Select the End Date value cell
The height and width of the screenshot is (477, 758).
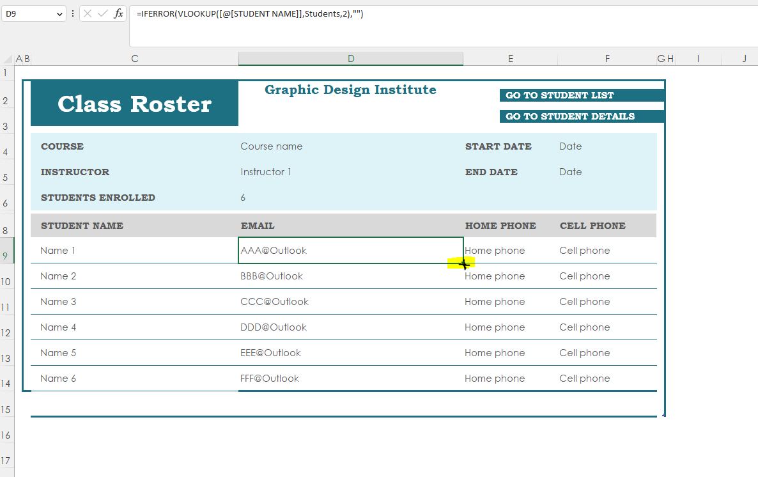pyautogui.click(x=607, y=172)
